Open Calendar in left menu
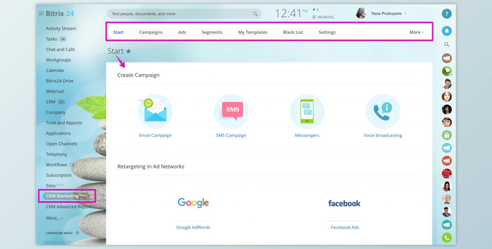Image resolution: width=492 pixels, height=249 pixels. tap(55, 71)
